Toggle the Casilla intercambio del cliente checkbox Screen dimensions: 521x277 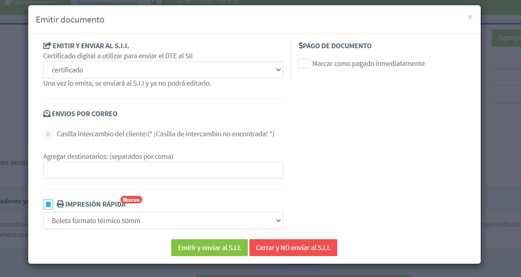coord(48,134)
